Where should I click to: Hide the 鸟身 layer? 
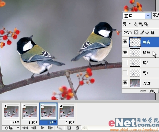point(125,52)
